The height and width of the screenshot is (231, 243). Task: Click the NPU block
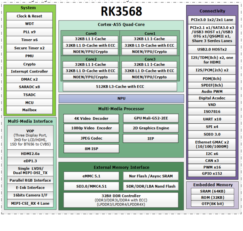121,99
